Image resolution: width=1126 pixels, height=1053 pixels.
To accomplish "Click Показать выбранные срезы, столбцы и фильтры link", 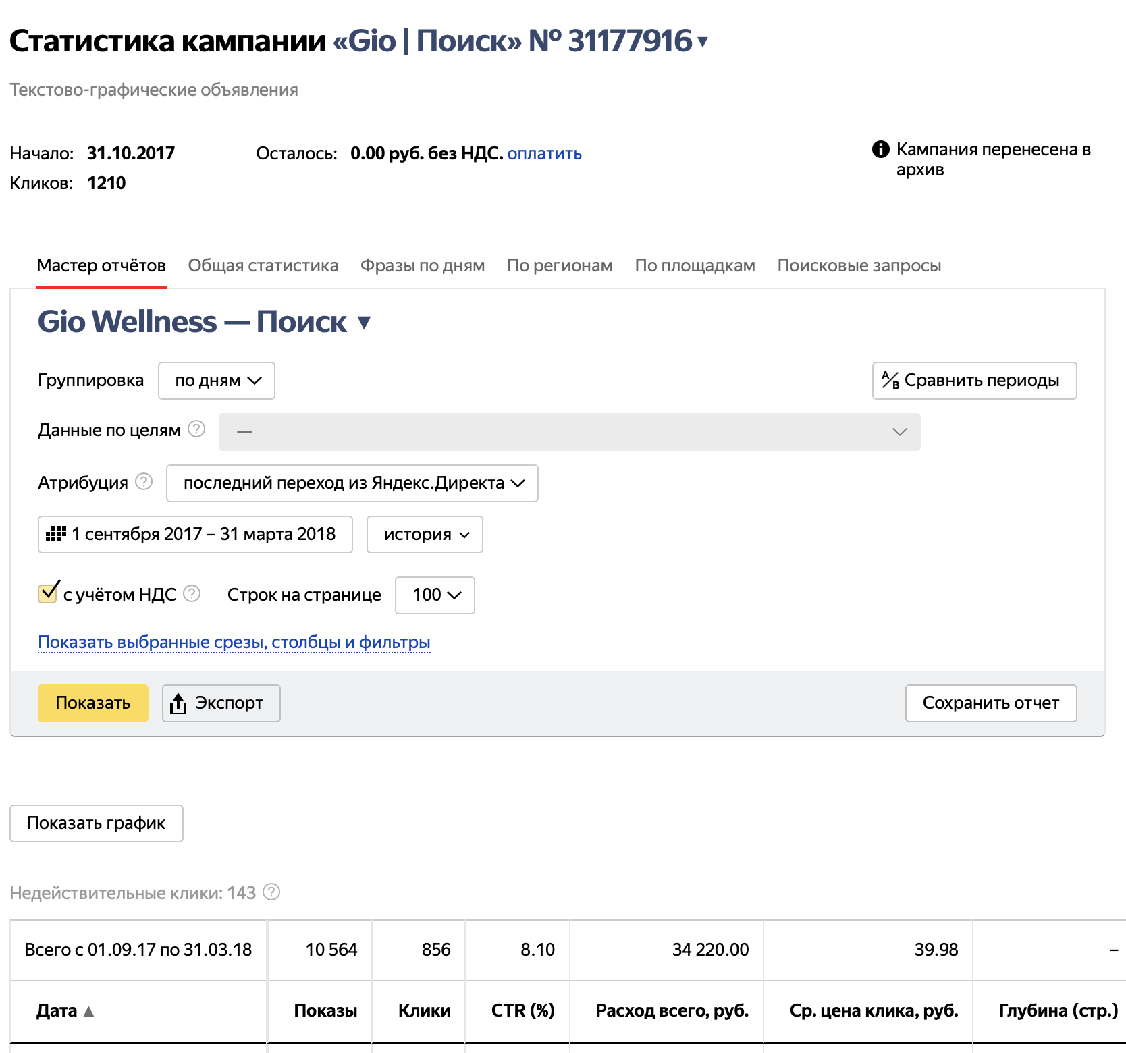I will click(234, 642).
